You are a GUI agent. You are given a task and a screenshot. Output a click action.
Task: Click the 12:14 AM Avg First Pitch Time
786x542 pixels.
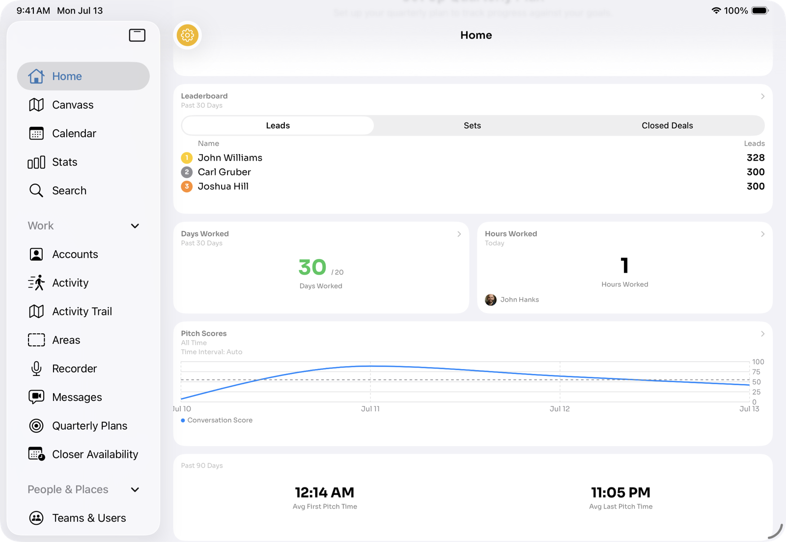tap(324, 492)
